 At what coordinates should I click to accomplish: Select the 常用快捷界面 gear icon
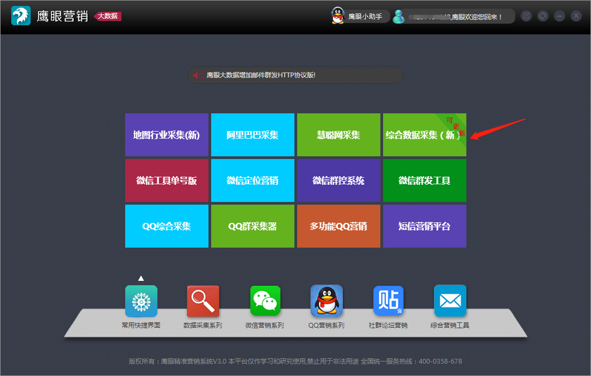click(x=141, y=301)
